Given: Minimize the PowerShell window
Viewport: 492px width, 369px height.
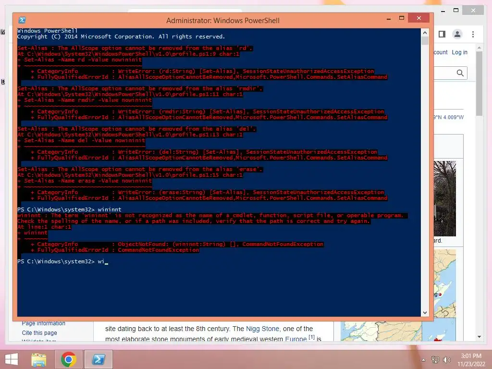Looking at the screenshot, I should tap(388, 19).
